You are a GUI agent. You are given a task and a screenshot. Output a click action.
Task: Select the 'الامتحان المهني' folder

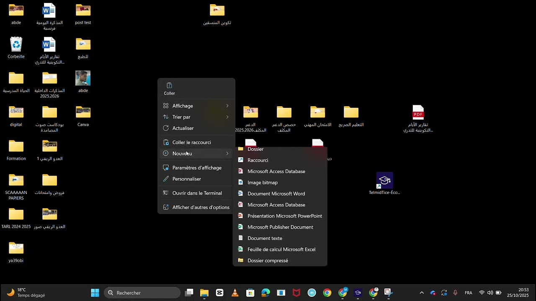[x=317, y=112]
